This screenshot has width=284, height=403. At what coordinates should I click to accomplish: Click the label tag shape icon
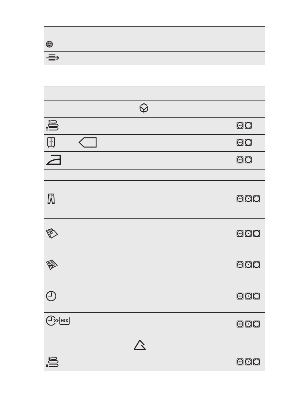88,143
